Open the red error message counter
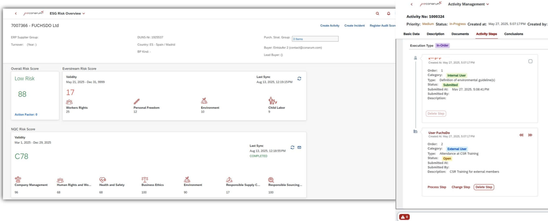Screen dimensions: 548x221 (x=404, y=217)
